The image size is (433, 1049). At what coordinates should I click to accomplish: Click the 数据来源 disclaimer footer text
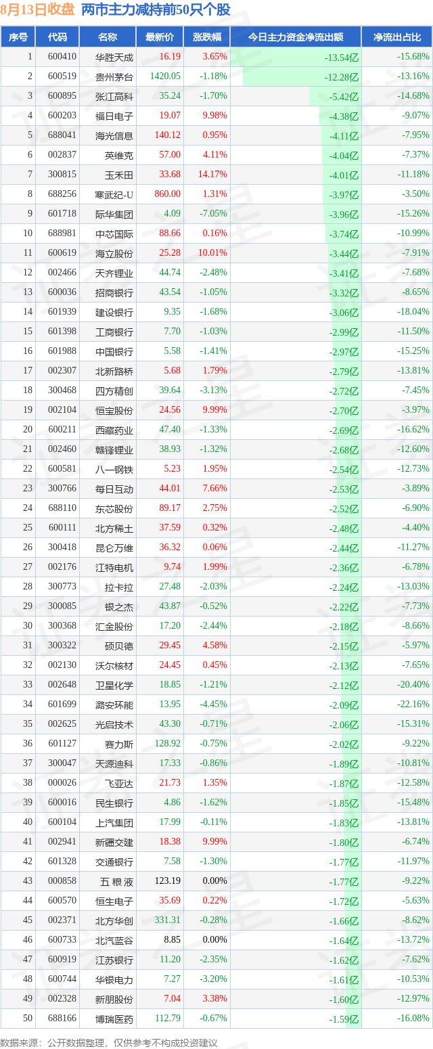pyautogui.click(x=109, y=1042)
